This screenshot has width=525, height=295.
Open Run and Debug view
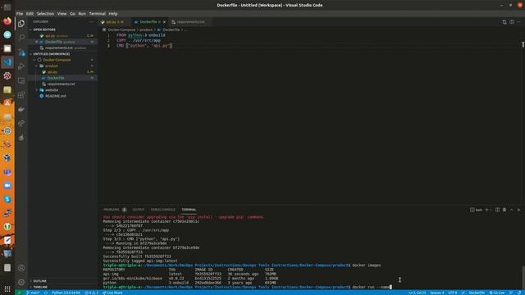point(21,66)
